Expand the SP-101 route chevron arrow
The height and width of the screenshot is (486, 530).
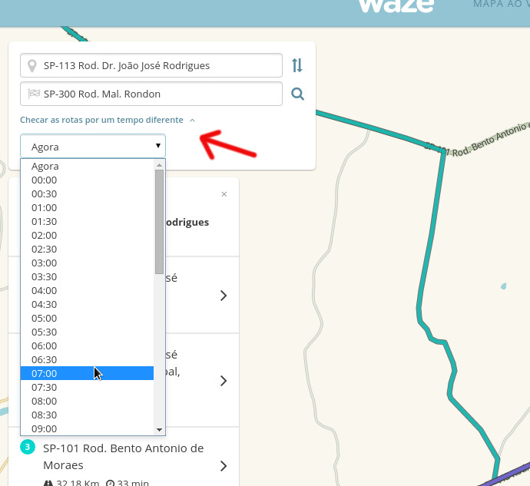click(224, 466)
